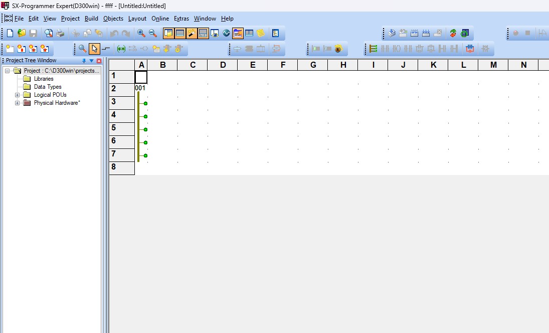Image resolution: width=549 pixels, height=333 pixels.
Task: Pin the Project Tree Window
Action: pos(84,61)
